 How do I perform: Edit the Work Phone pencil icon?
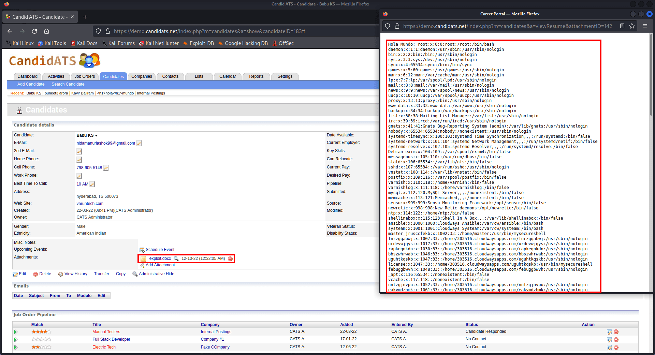(79, 176)
